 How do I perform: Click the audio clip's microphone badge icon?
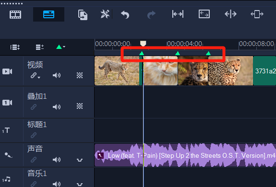[100, 155]
